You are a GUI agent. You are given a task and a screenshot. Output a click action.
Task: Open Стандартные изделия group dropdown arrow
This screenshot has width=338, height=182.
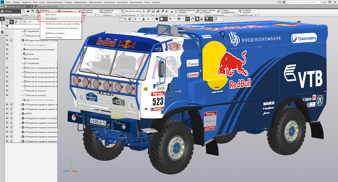(256, 15)
